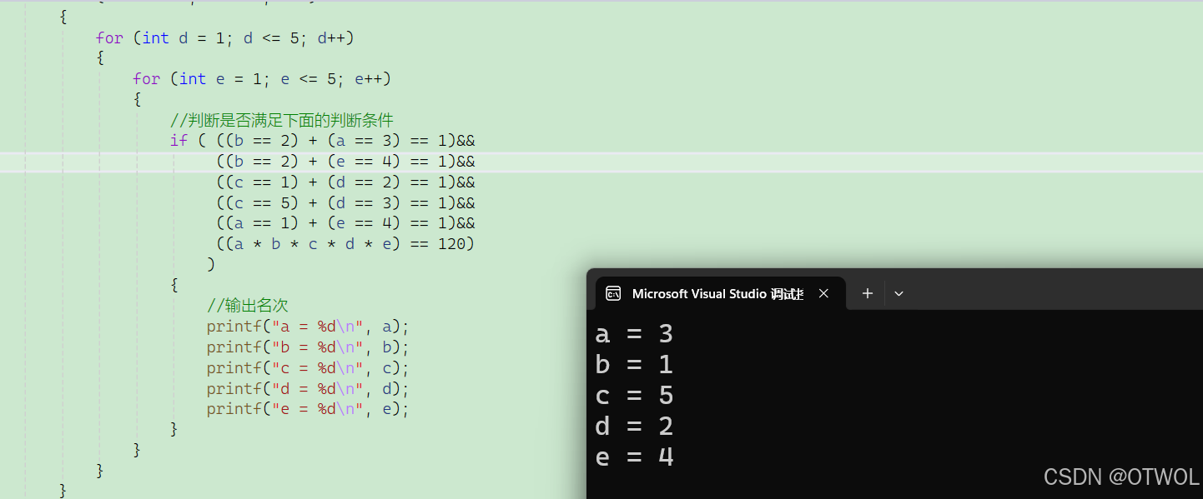Click console output 'c = 5'
1203x499 pixels.
click(634, 396)
